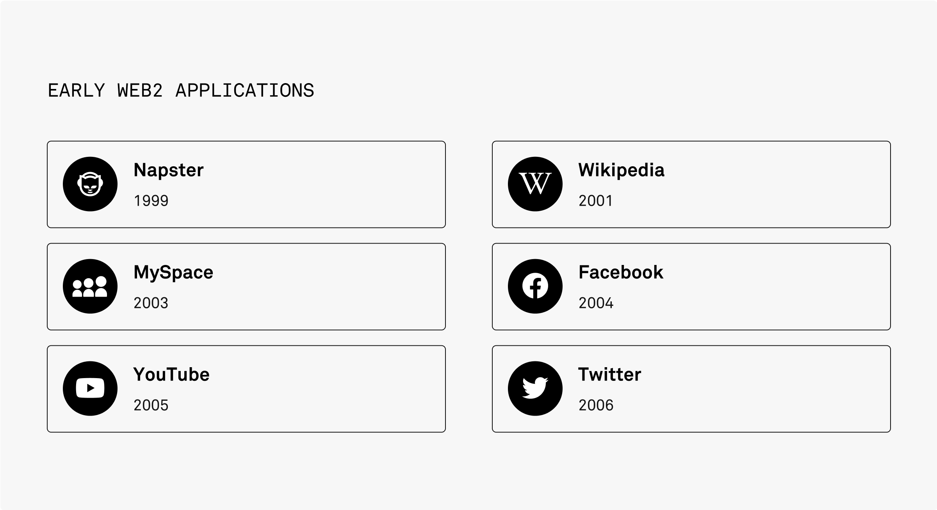Click the MySpace people logo icon
Image resolution: width=937 pixels, height=510 pixels.
[x=90, y=286]
